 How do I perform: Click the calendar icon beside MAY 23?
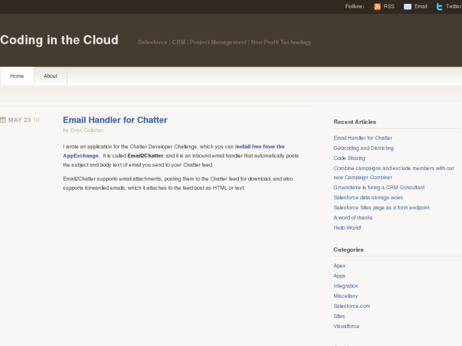(3, 119)
